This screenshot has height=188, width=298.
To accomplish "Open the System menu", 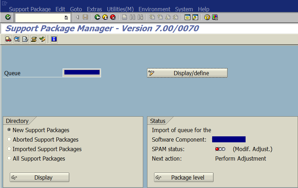I will pyautogui.click(x=184, y=9).
